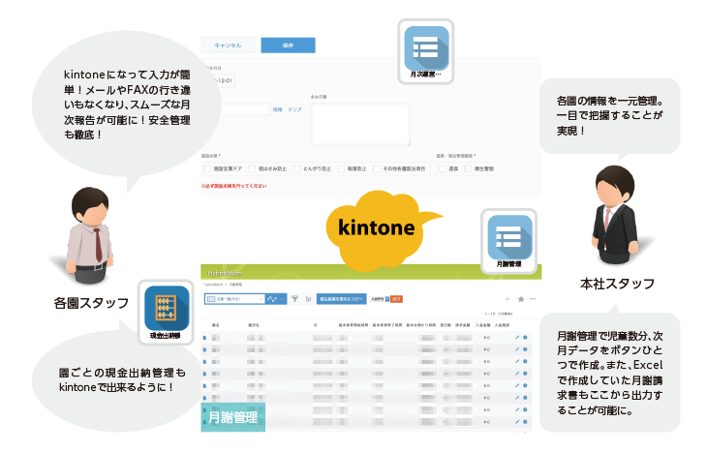Click the HybridMom title in the green banner
707x452 pixels.
225,273
